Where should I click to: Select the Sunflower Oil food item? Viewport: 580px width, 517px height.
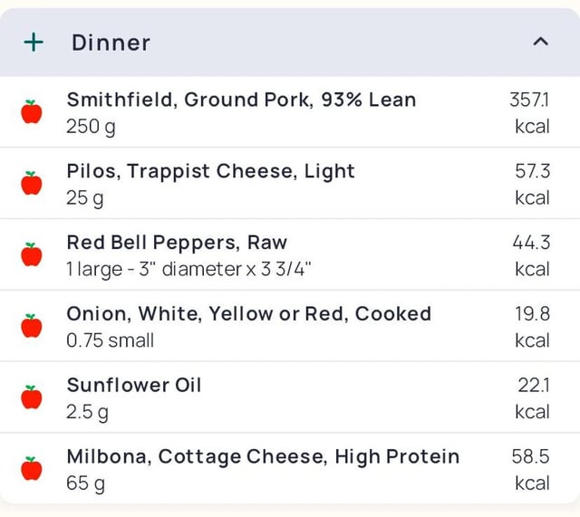point(290,397)
